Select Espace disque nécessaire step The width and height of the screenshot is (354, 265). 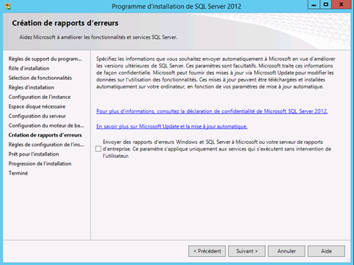point(37,106)
